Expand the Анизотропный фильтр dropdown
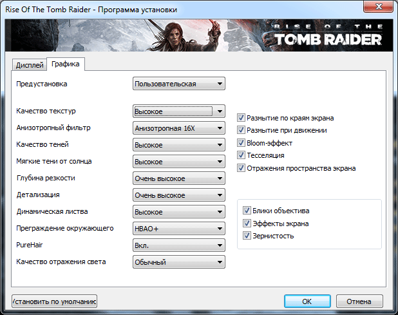This screenshot has width=398, height=315. coord(178,128)
